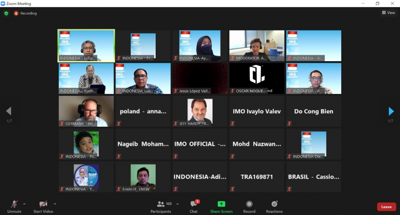Screen dimensions: 400x215
Task: Open the Participants panel
Action: [x=161, y=207]
